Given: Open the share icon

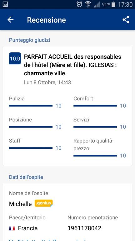Looking at the screenshot, I should click(x=126, y=20).
